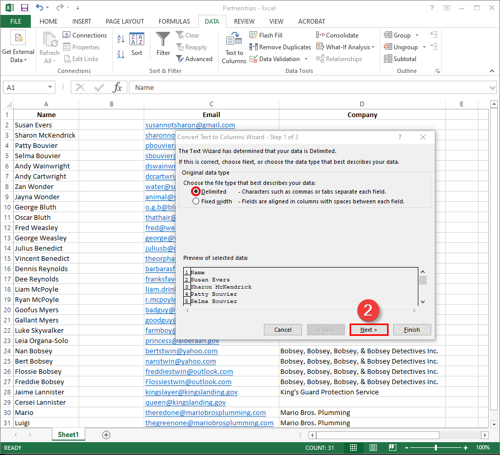500x455 pixels.
Task: Switch to the REVIEW tab
Action: (x=244, y=22)
